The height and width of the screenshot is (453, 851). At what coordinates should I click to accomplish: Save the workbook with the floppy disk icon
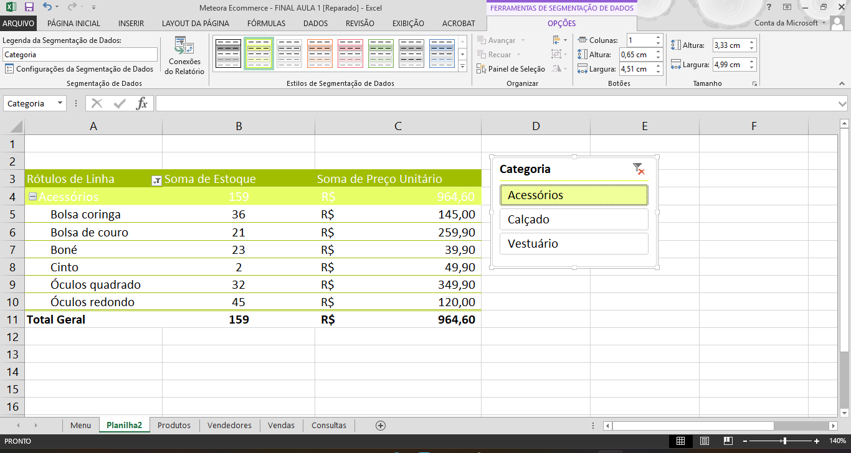(x=29, y=7)
